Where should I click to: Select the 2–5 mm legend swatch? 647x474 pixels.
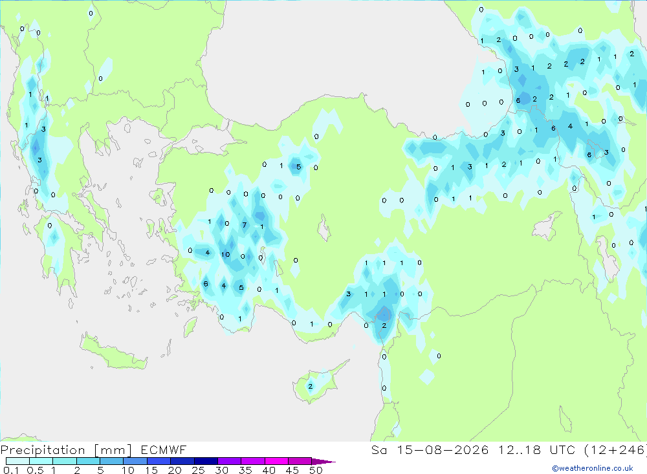(88, 461)
